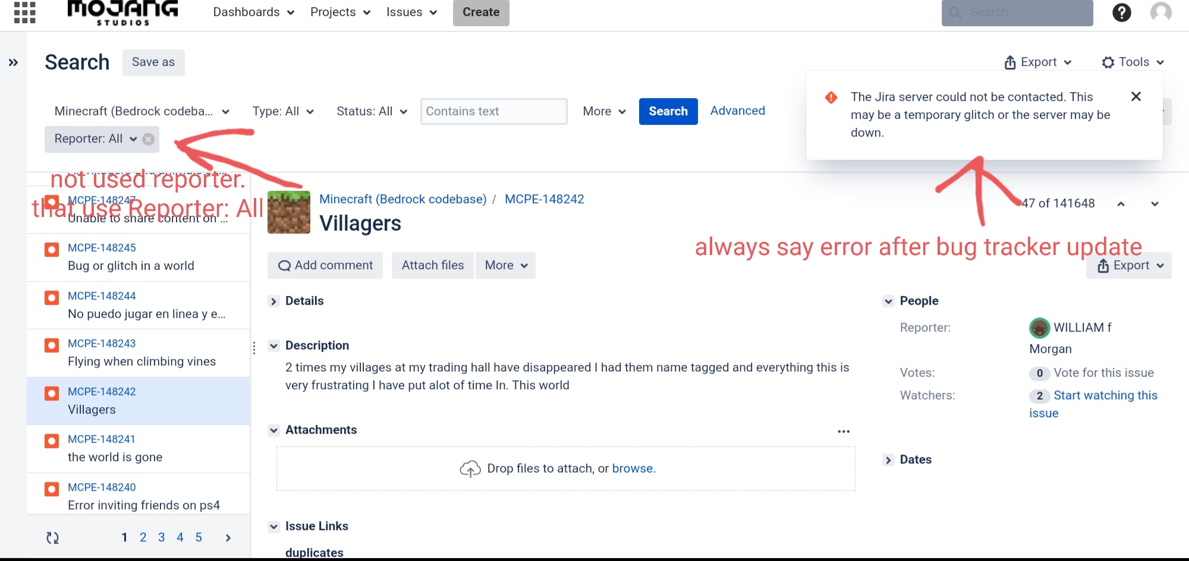Click Add comment button
The height and width of the screenshot is (561, 1189).
[325, 266]
